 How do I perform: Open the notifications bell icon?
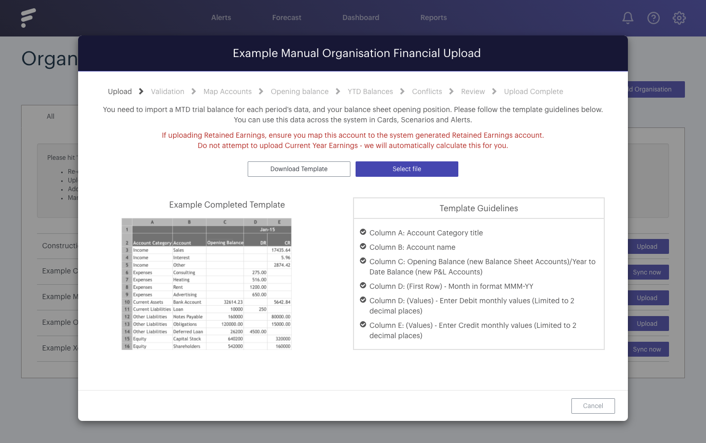tap(627, 18)
